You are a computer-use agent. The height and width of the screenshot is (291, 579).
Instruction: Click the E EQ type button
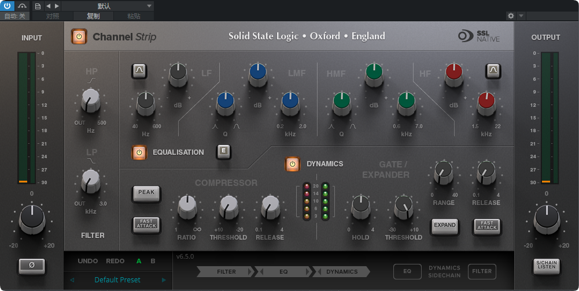pyautogui.click(x=223, y=151)
